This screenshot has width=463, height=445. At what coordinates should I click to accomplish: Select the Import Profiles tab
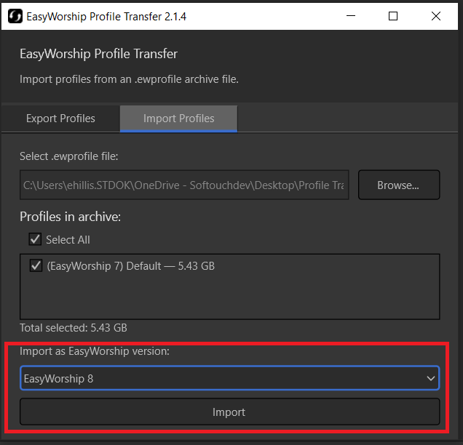click(178, 119)
